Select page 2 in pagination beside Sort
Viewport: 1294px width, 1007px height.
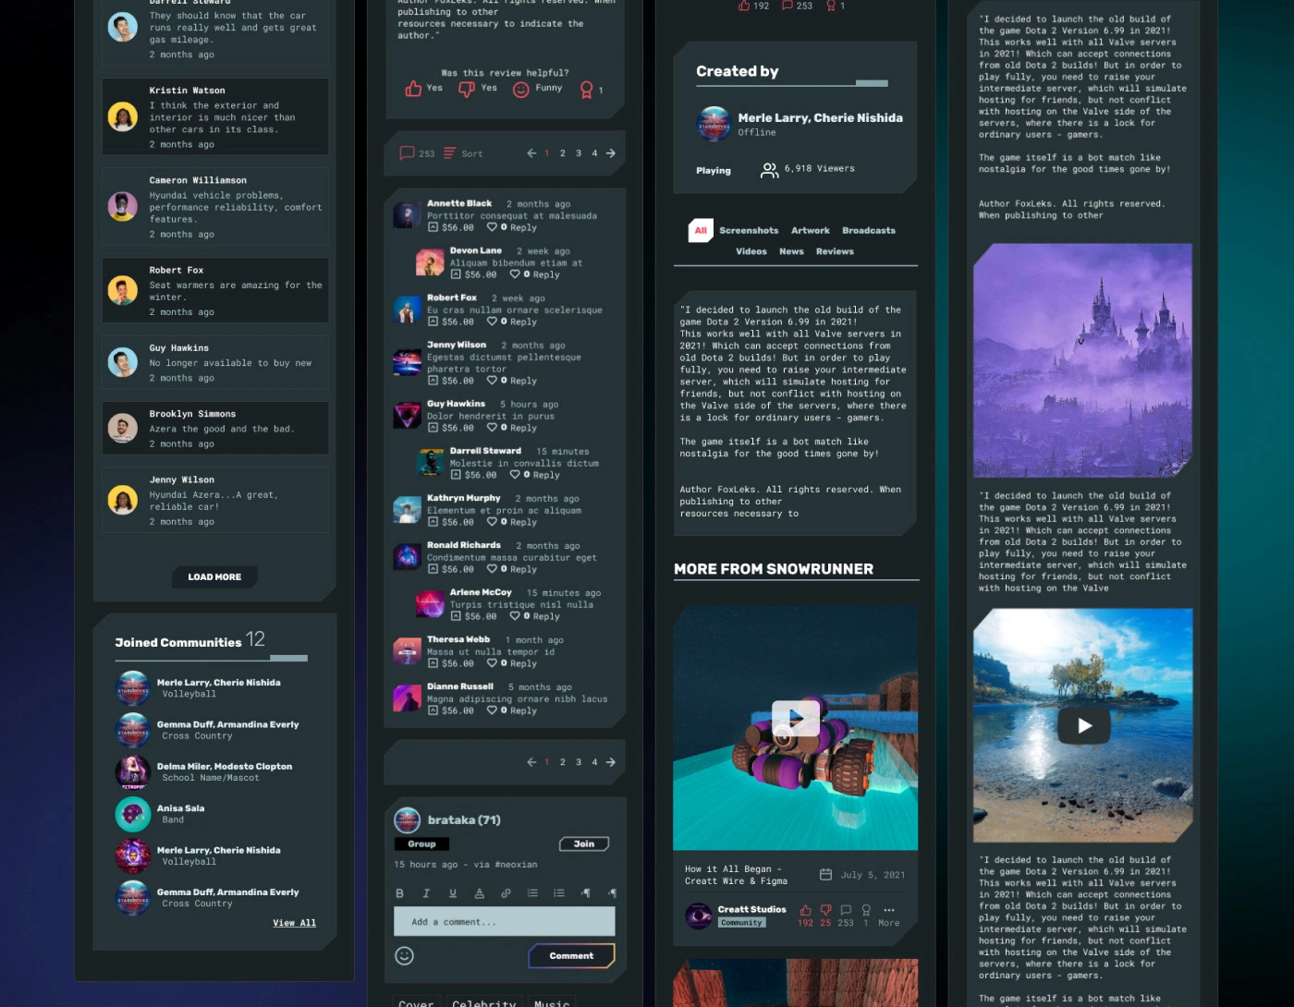562,153
